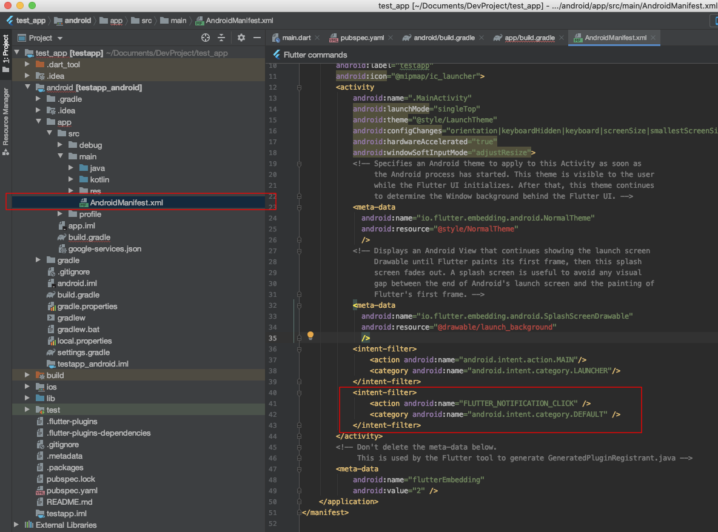Screen dimensions: 718x532
Task: Collapse the app folder
Action: (x=38, y=122)
